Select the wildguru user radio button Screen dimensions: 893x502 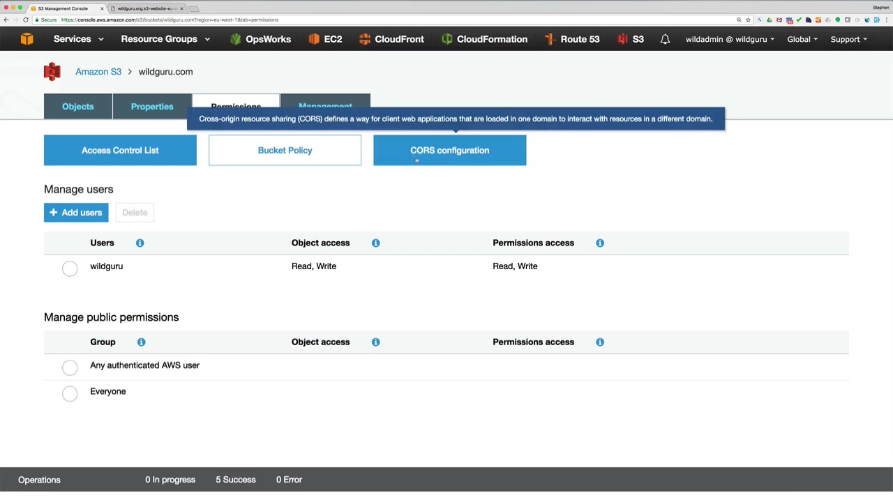pyautogui.click(x=70, y=268)
